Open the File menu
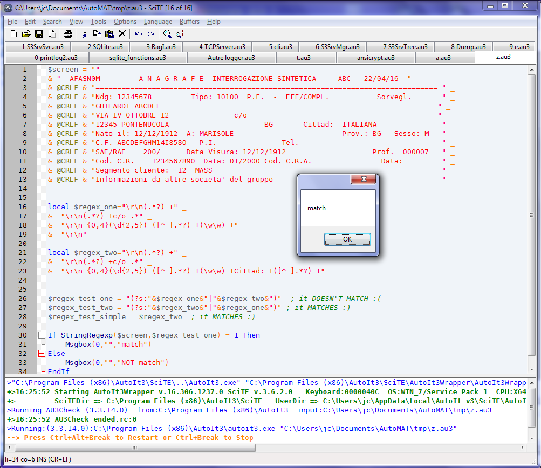 (12, 22)
